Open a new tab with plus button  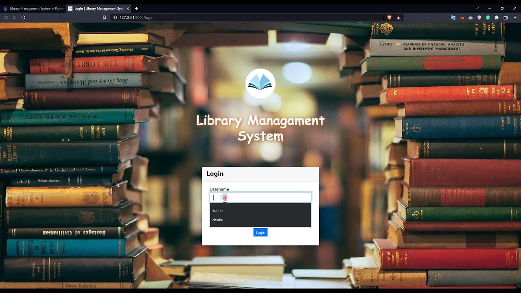[136, 9]
